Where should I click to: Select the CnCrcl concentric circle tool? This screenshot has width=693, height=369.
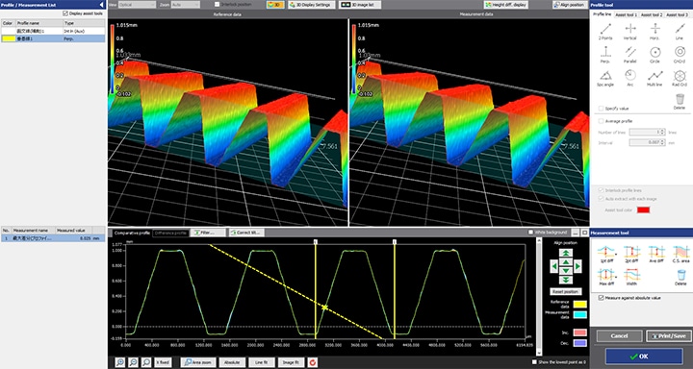point(680,55)
